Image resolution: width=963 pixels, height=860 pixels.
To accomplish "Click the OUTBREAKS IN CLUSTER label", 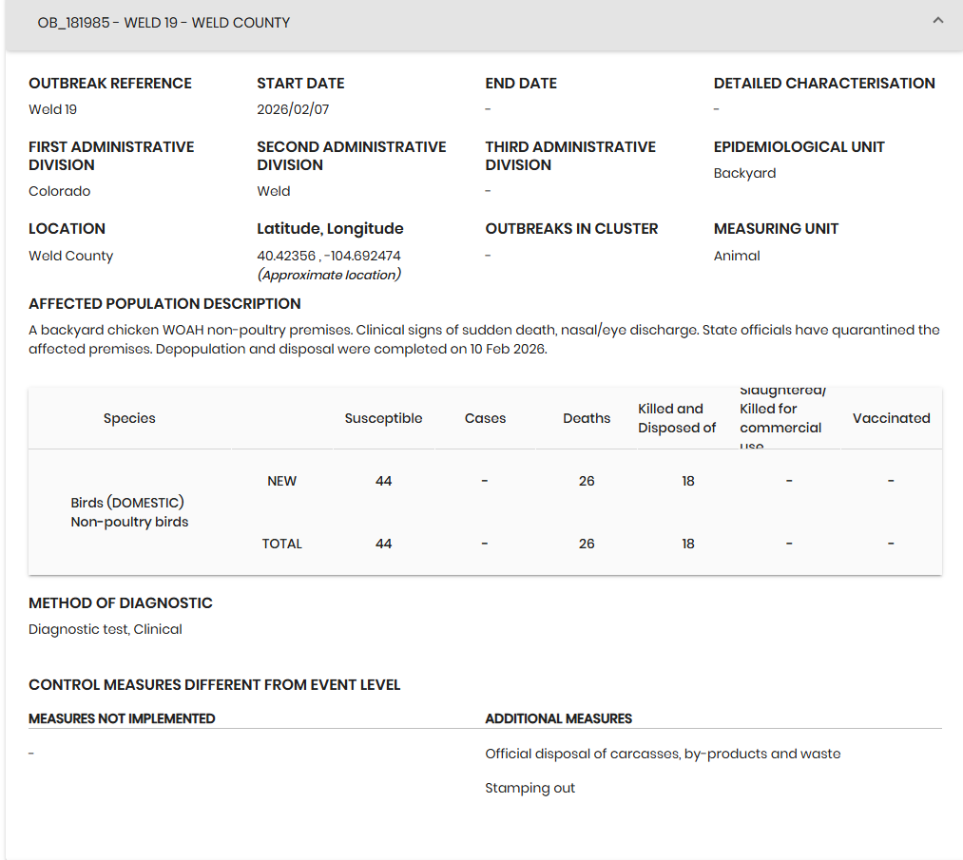I will (571, 228).
